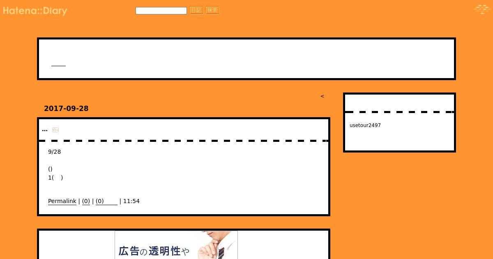Open the underlined blog title link
This screenshot has height=259, width=493.
[x=58, y=63]
